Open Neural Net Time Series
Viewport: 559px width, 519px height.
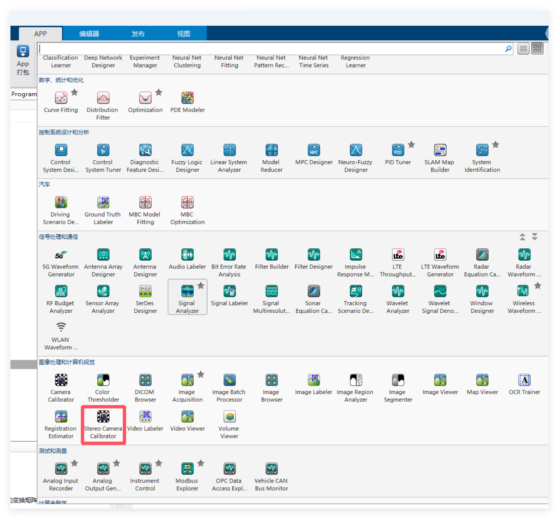click(313, 62)
